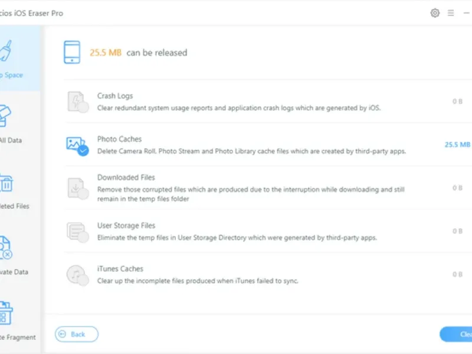
Task: Open the settings gear icon
Action: [435, 13]
